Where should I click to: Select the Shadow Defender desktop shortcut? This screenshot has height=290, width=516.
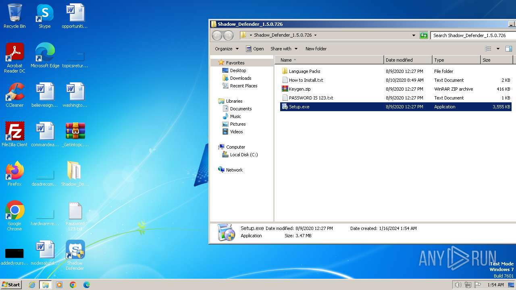75,255
